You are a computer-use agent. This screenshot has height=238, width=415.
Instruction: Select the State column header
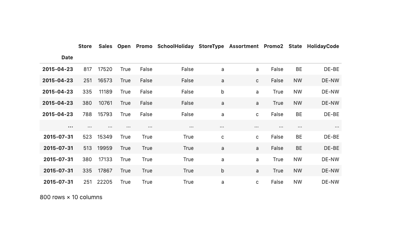295,46
